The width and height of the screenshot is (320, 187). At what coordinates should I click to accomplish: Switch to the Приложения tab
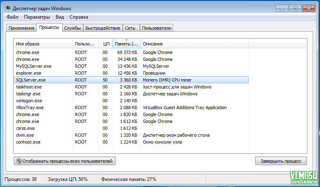pyautogui.click(x=21, y=28)
